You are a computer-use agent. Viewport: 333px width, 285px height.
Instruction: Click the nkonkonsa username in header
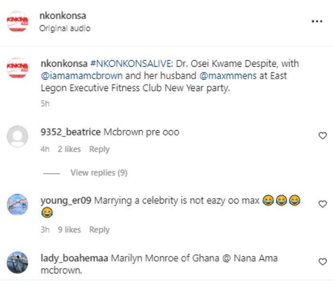coord(62,16)
